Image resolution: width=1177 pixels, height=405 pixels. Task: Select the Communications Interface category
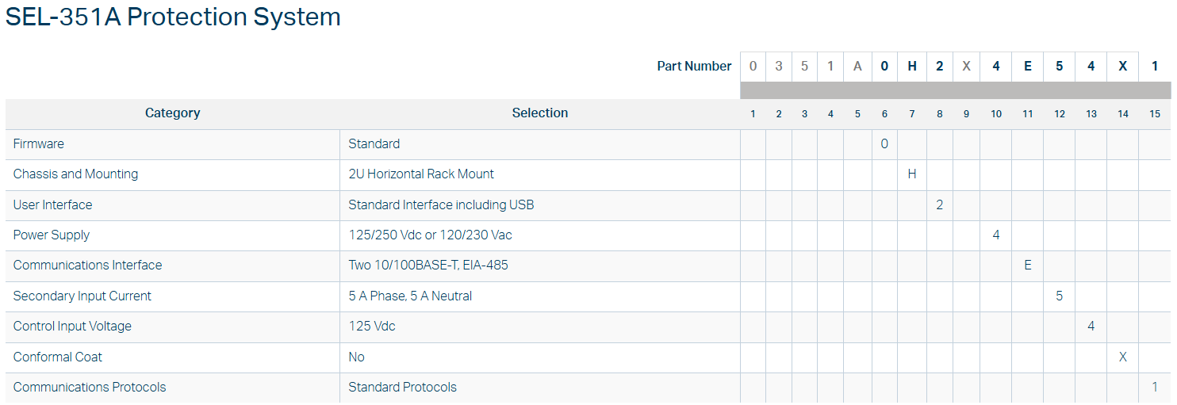click(87, 266)
